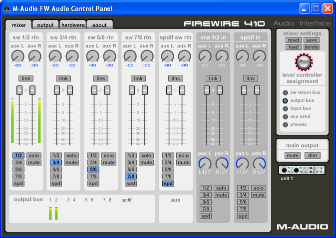
Task: Click left fader handle on sw 1/2 rtn
Action: 19,90
